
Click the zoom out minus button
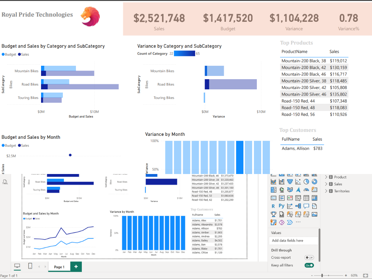point(312,275)
